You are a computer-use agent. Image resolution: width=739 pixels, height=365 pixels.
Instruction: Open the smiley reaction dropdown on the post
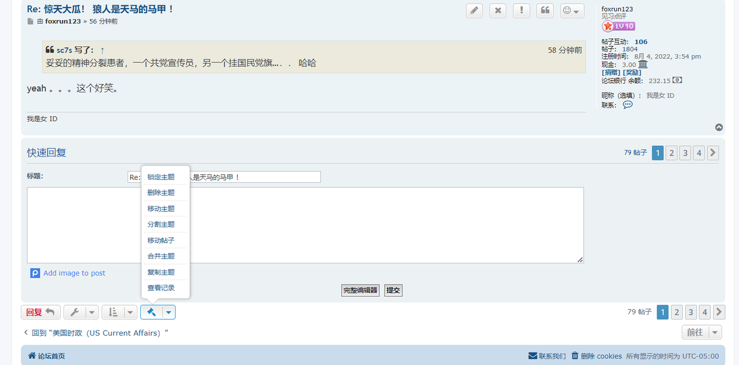pyautogui.click(x=572, y=10)
